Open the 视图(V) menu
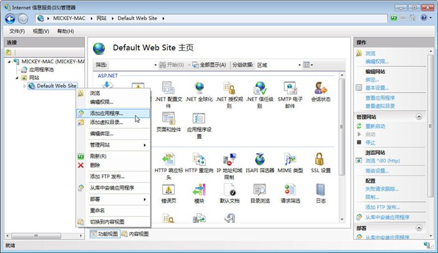 [41, 31]
